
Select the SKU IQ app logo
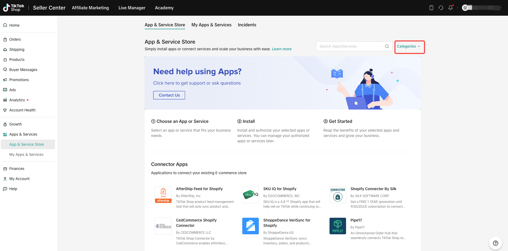(251, 195)
